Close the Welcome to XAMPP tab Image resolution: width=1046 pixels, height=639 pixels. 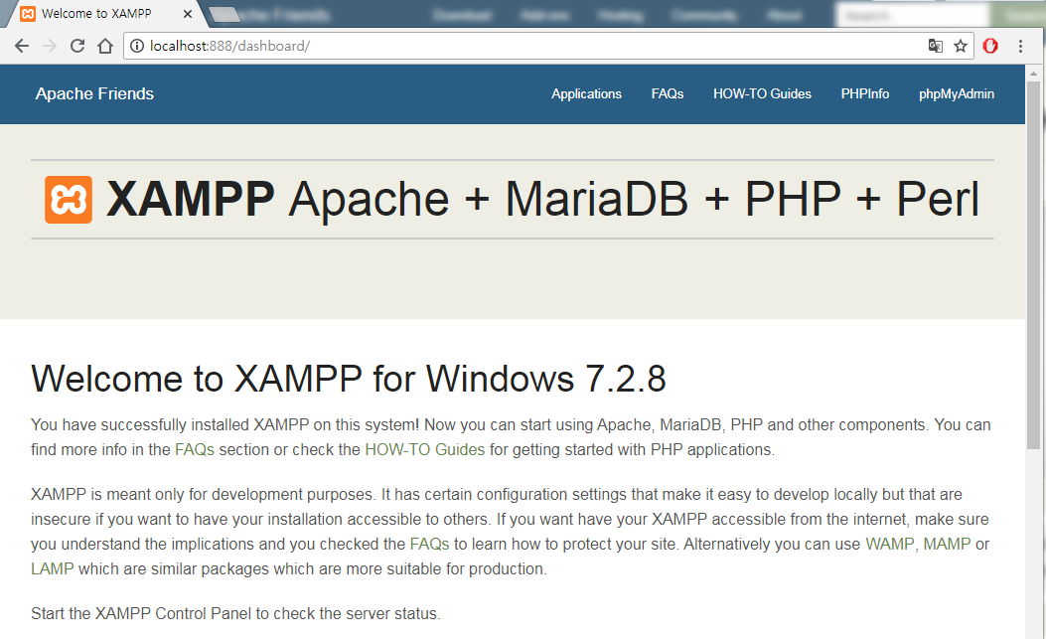coord(188,13)
